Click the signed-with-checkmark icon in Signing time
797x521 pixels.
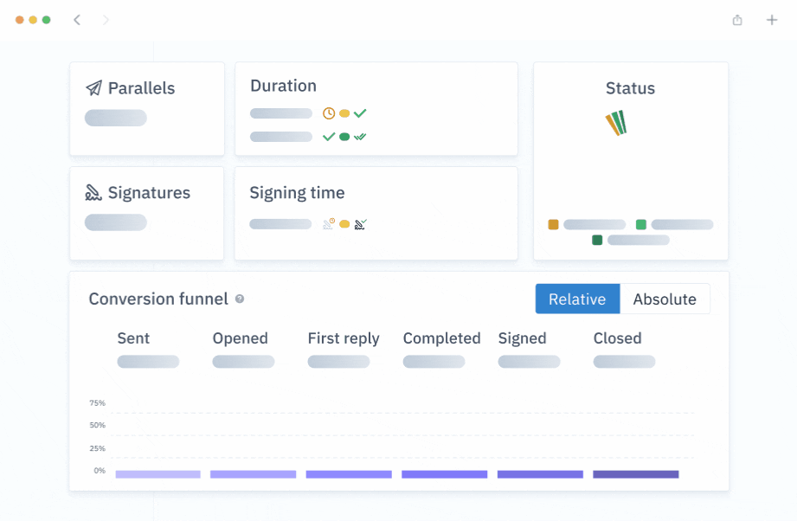360,224
